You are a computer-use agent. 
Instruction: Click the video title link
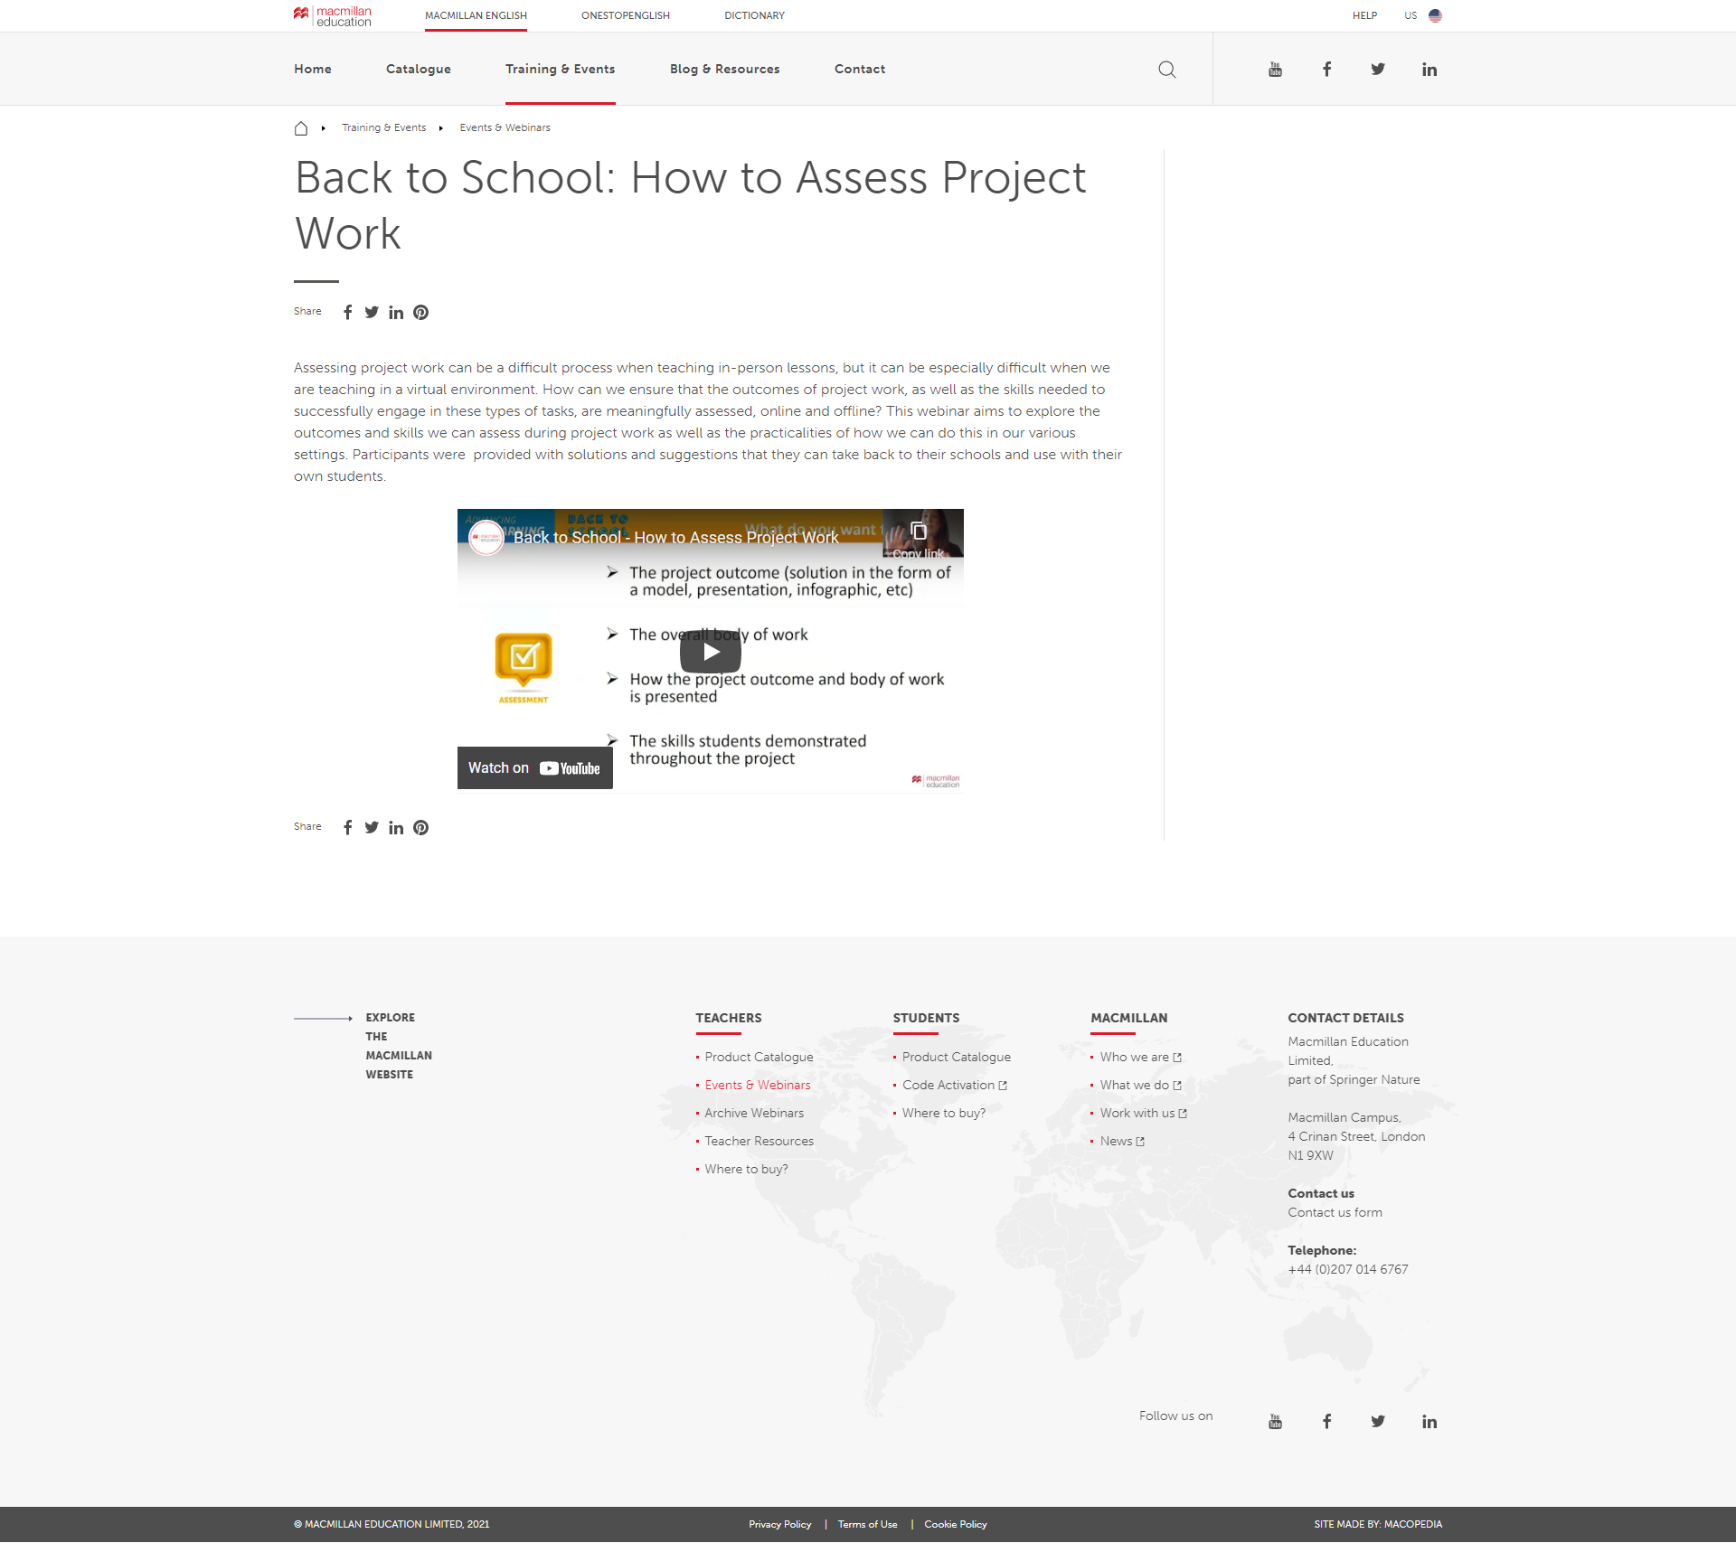point(676,538)
